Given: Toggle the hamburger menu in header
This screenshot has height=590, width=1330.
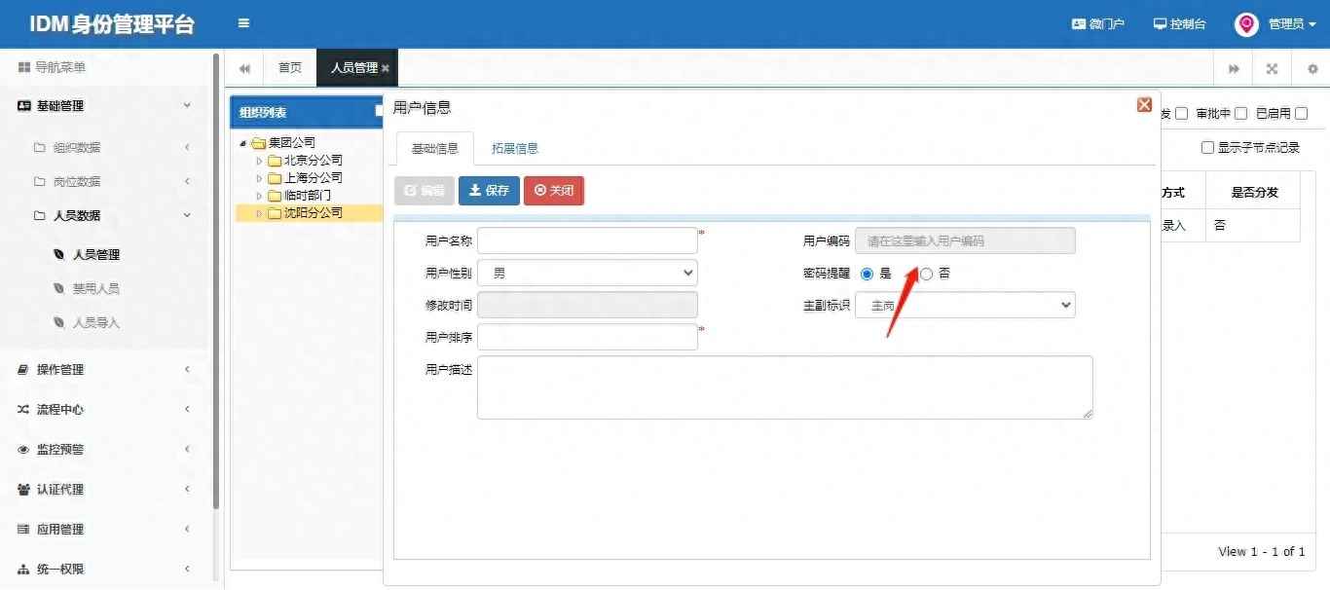Looking at the screenshot, I should [x=243, y=23].
